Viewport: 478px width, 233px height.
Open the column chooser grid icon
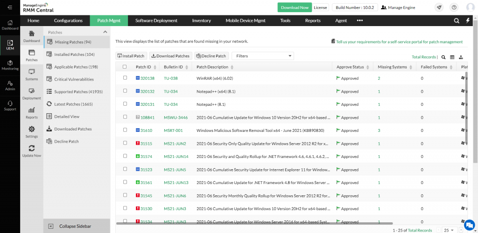[452, 57]
